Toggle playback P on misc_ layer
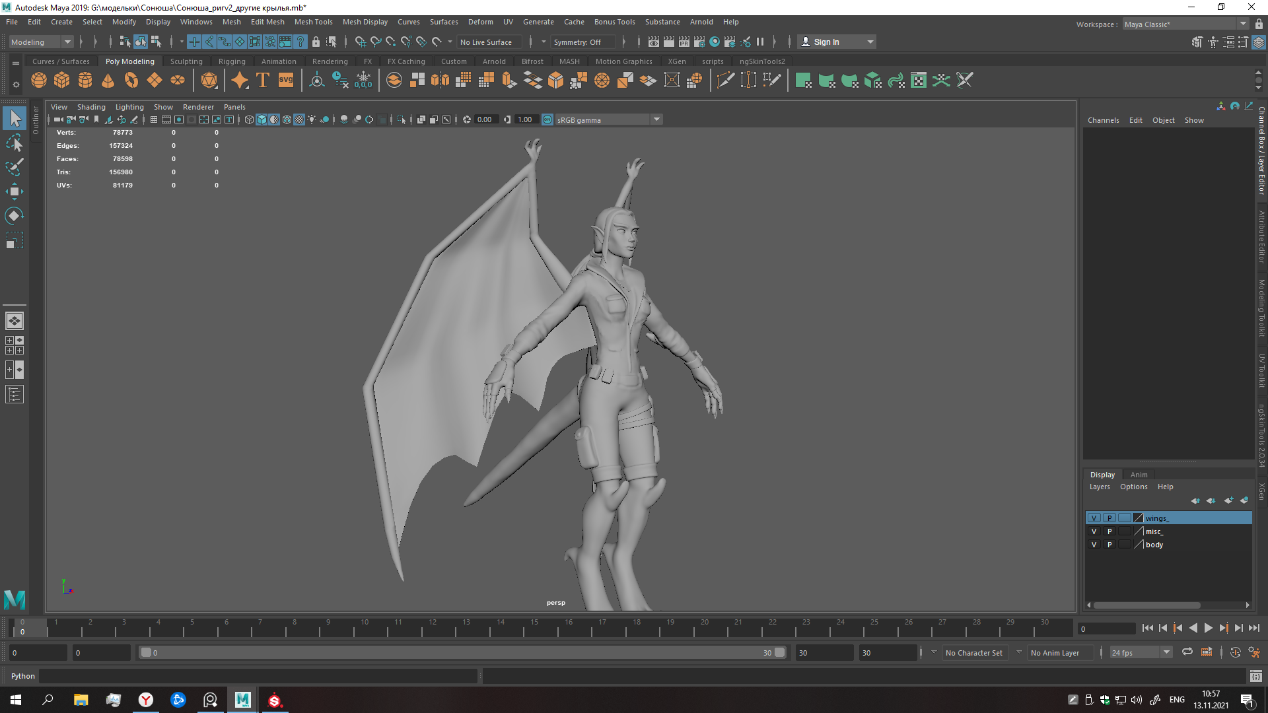Image resolution: width=1268 pixels, height=713 pixels. [x=1109, y=531]
